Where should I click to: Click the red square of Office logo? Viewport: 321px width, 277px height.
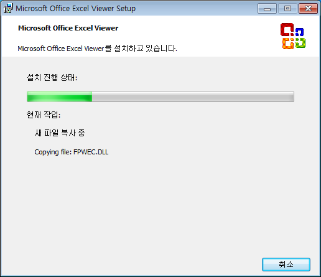pyautogui.click(x=287, y=29)
